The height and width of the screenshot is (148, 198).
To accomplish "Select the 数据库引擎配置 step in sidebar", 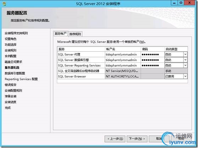I will 15,73.
